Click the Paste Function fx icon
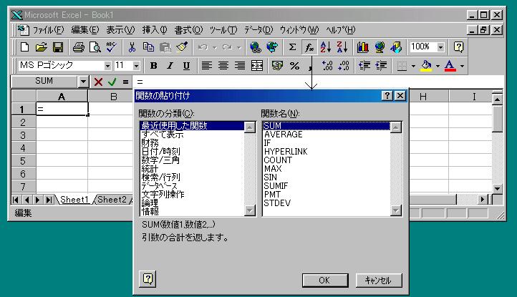The width and height of the screenshot is (517, 297). click(x=309, y=47)
